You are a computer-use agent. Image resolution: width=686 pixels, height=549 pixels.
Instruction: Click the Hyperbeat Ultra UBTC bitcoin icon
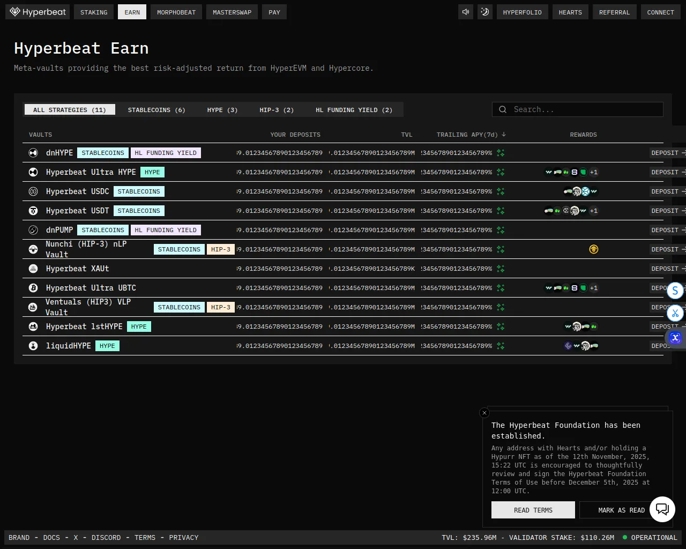coord(33,288)
